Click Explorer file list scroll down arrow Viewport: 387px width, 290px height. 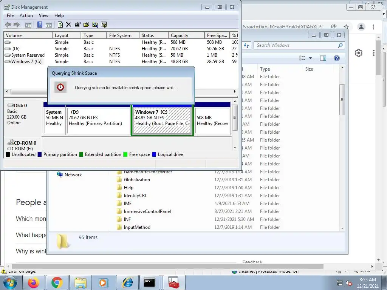(x=342, y=228)
